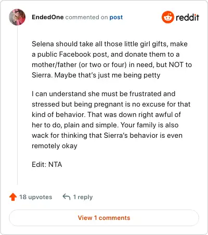208x235 pixels.
Task: Open the EndedOne username link
Action: [48, 17]
